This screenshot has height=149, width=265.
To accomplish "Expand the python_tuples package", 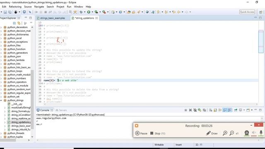I will [1, 137].
